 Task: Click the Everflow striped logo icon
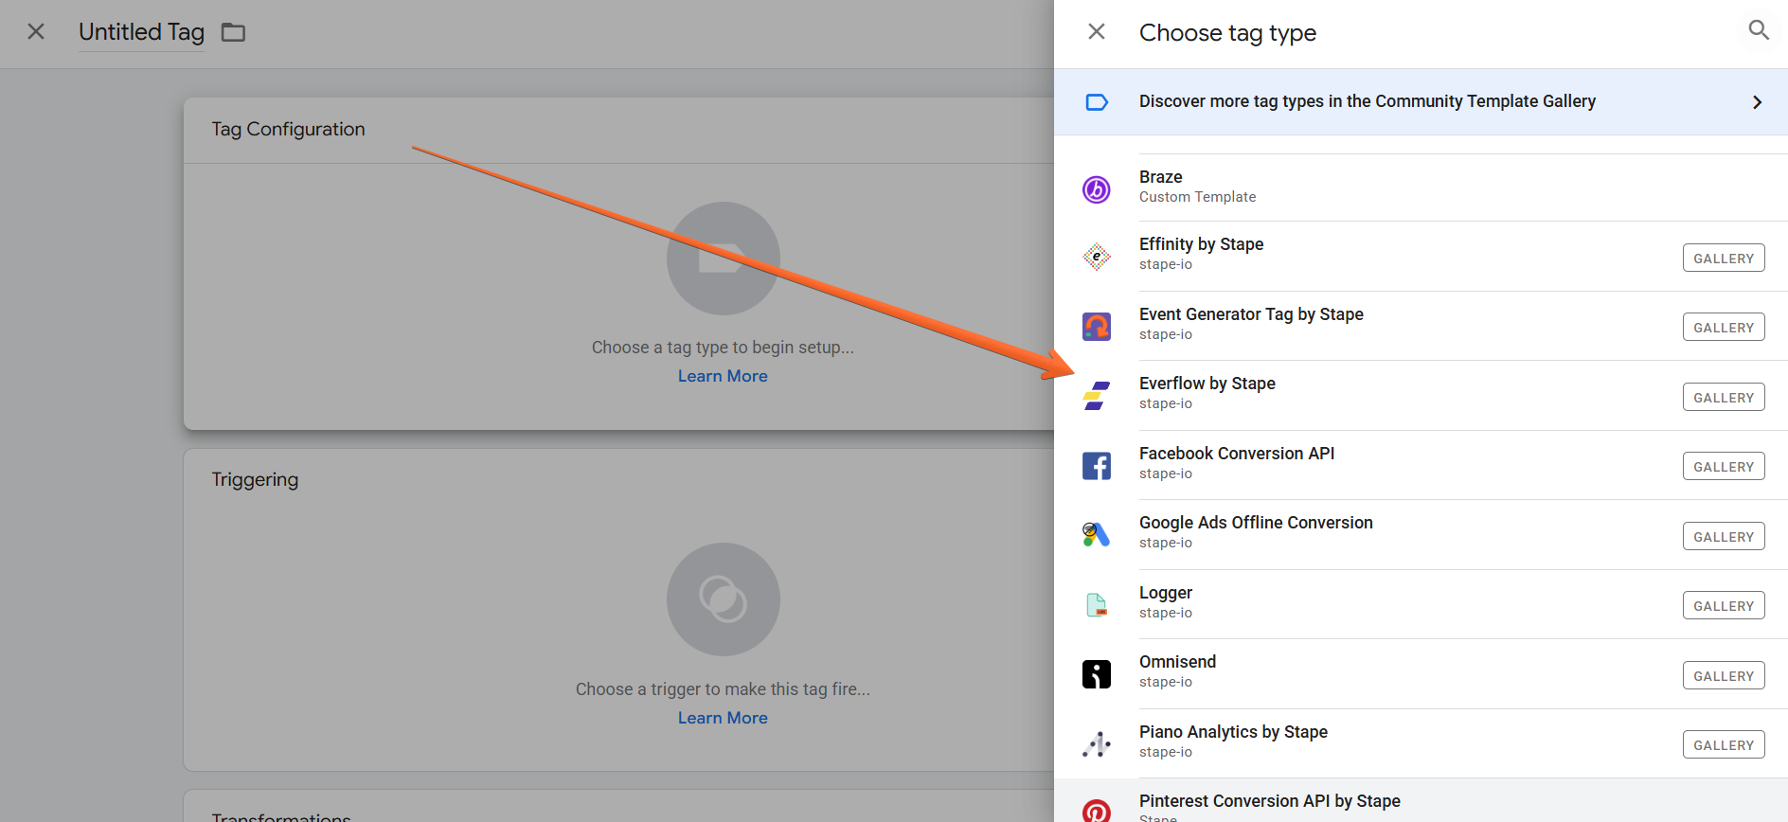tap(1097, 396)
